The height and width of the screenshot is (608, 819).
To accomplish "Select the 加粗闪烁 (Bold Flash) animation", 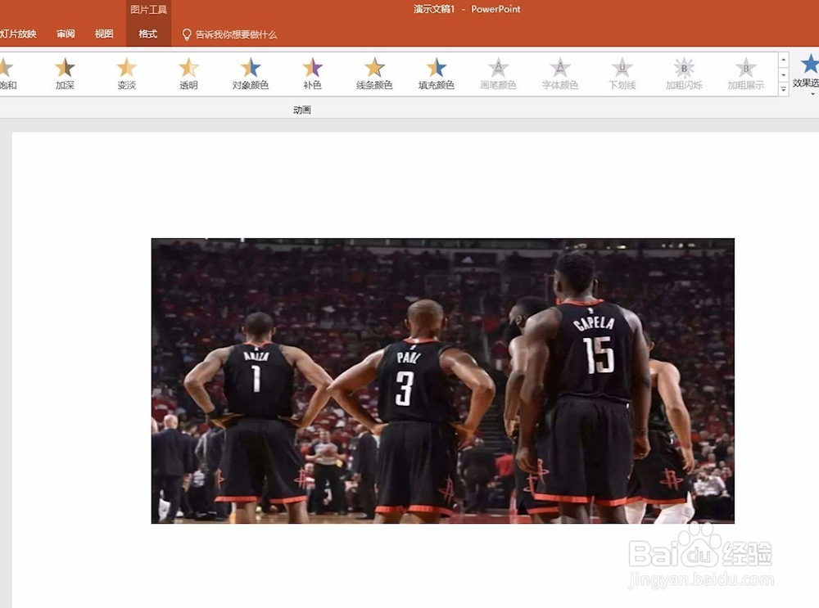I will [x=684, y=74].
